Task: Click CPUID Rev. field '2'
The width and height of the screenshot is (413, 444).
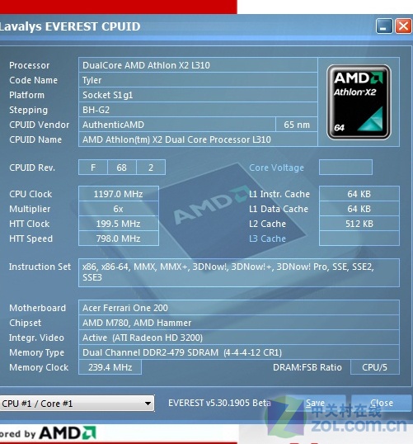Action: (151, 168)
